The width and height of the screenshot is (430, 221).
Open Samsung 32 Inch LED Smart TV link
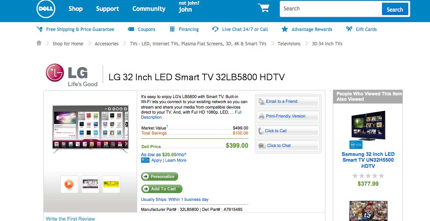368,160
